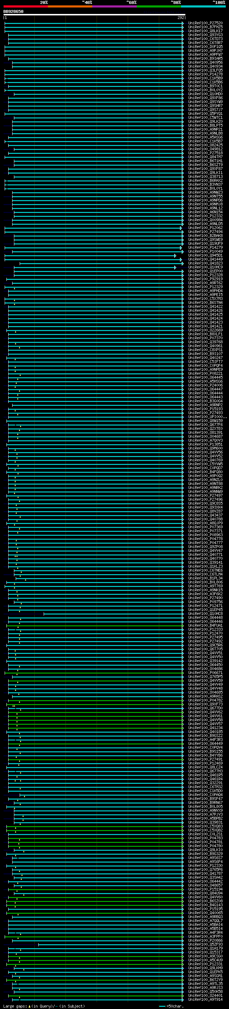
Task: Select the BB928650 query name label
Action: pyautogui.click(x=13, y=12)
